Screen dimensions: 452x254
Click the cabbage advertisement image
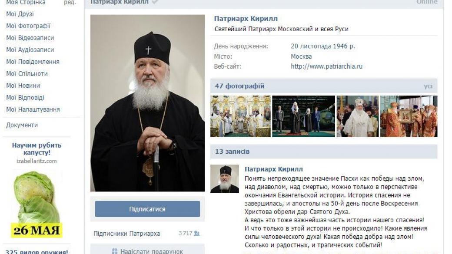37,204
